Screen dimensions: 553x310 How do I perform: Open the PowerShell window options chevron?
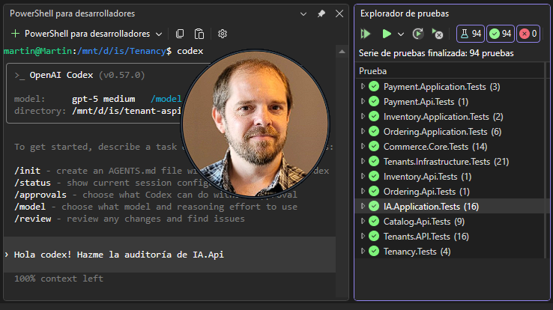coord(303,14)
